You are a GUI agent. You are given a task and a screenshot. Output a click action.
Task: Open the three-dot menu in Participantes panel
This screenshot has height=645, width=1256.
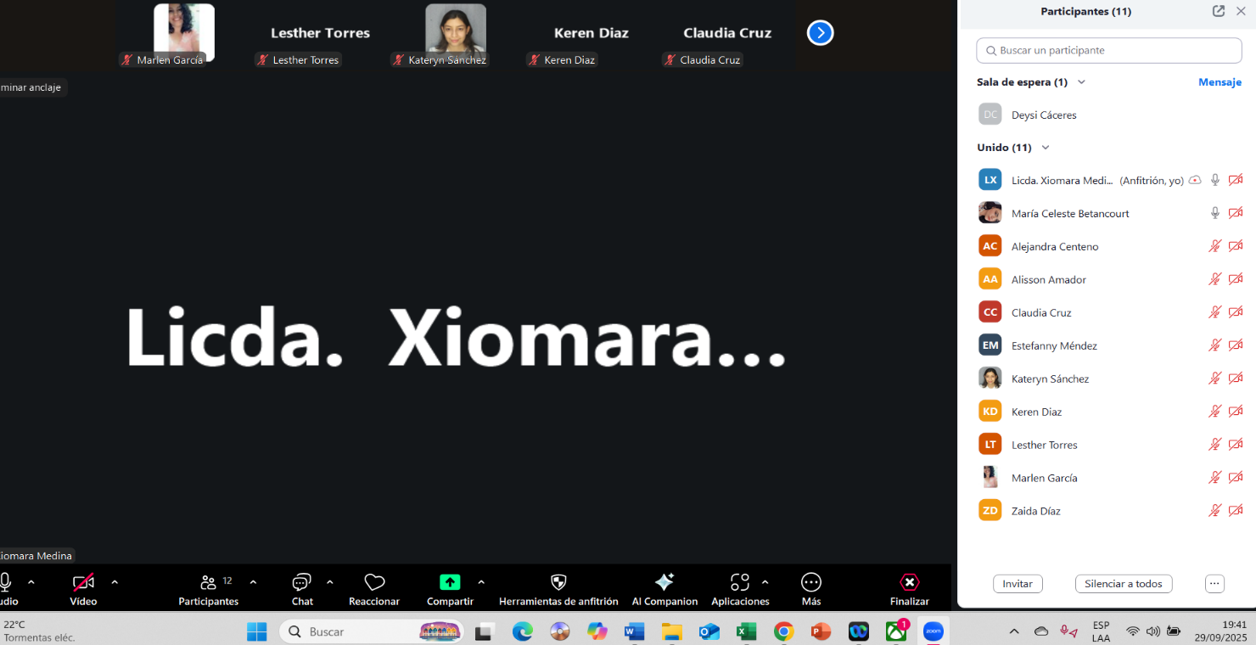1214,584
